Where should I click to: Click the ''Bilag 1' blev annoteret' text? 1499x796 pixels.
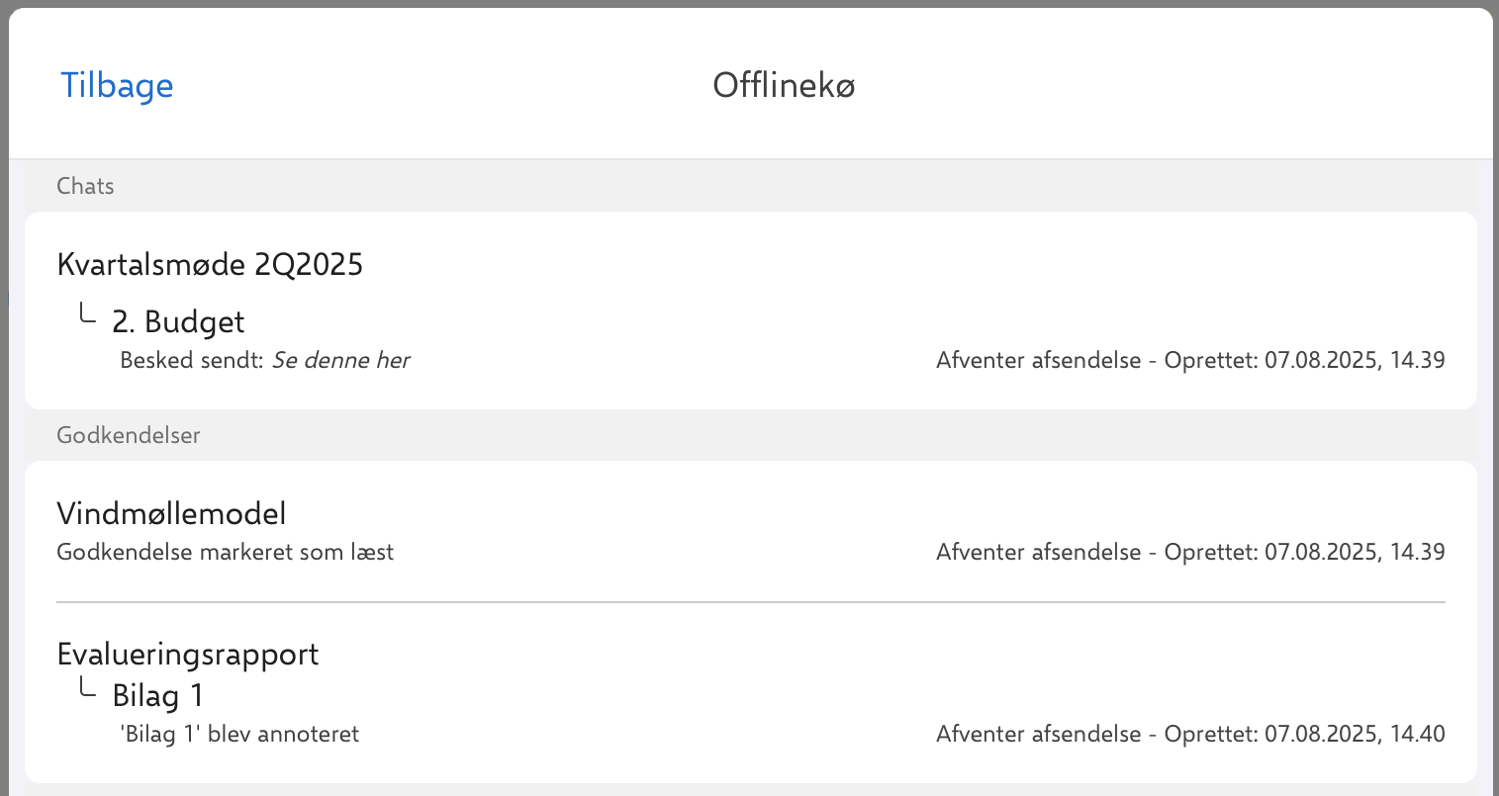tap(239, 734)
